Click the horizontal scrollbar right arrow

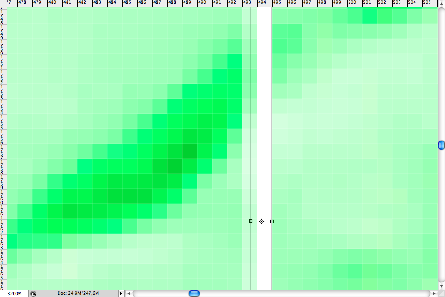[x=433, y=293]
